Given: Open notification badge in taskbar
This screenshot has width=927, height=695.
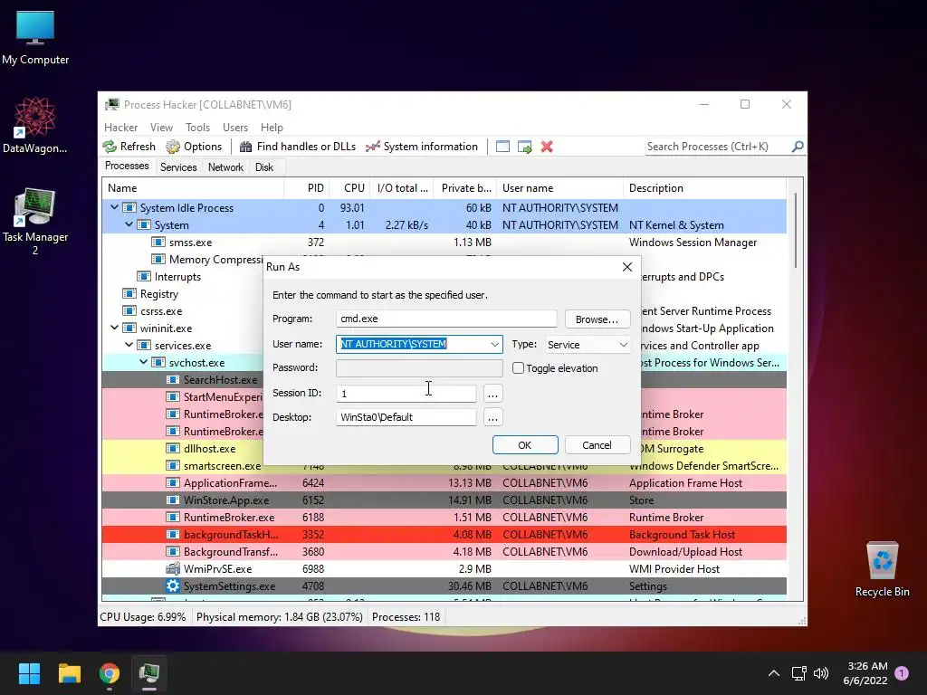Looking at the screenshot, I should [902, 673].
